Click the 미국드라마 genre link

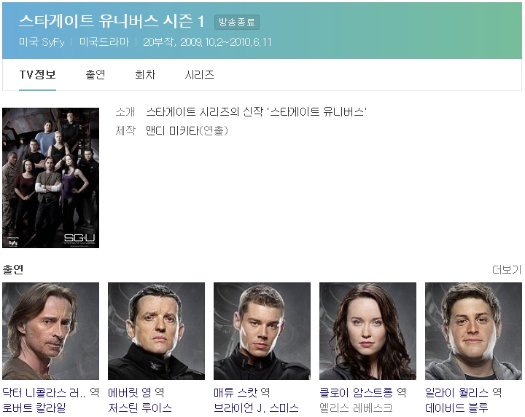click(104, 42)
